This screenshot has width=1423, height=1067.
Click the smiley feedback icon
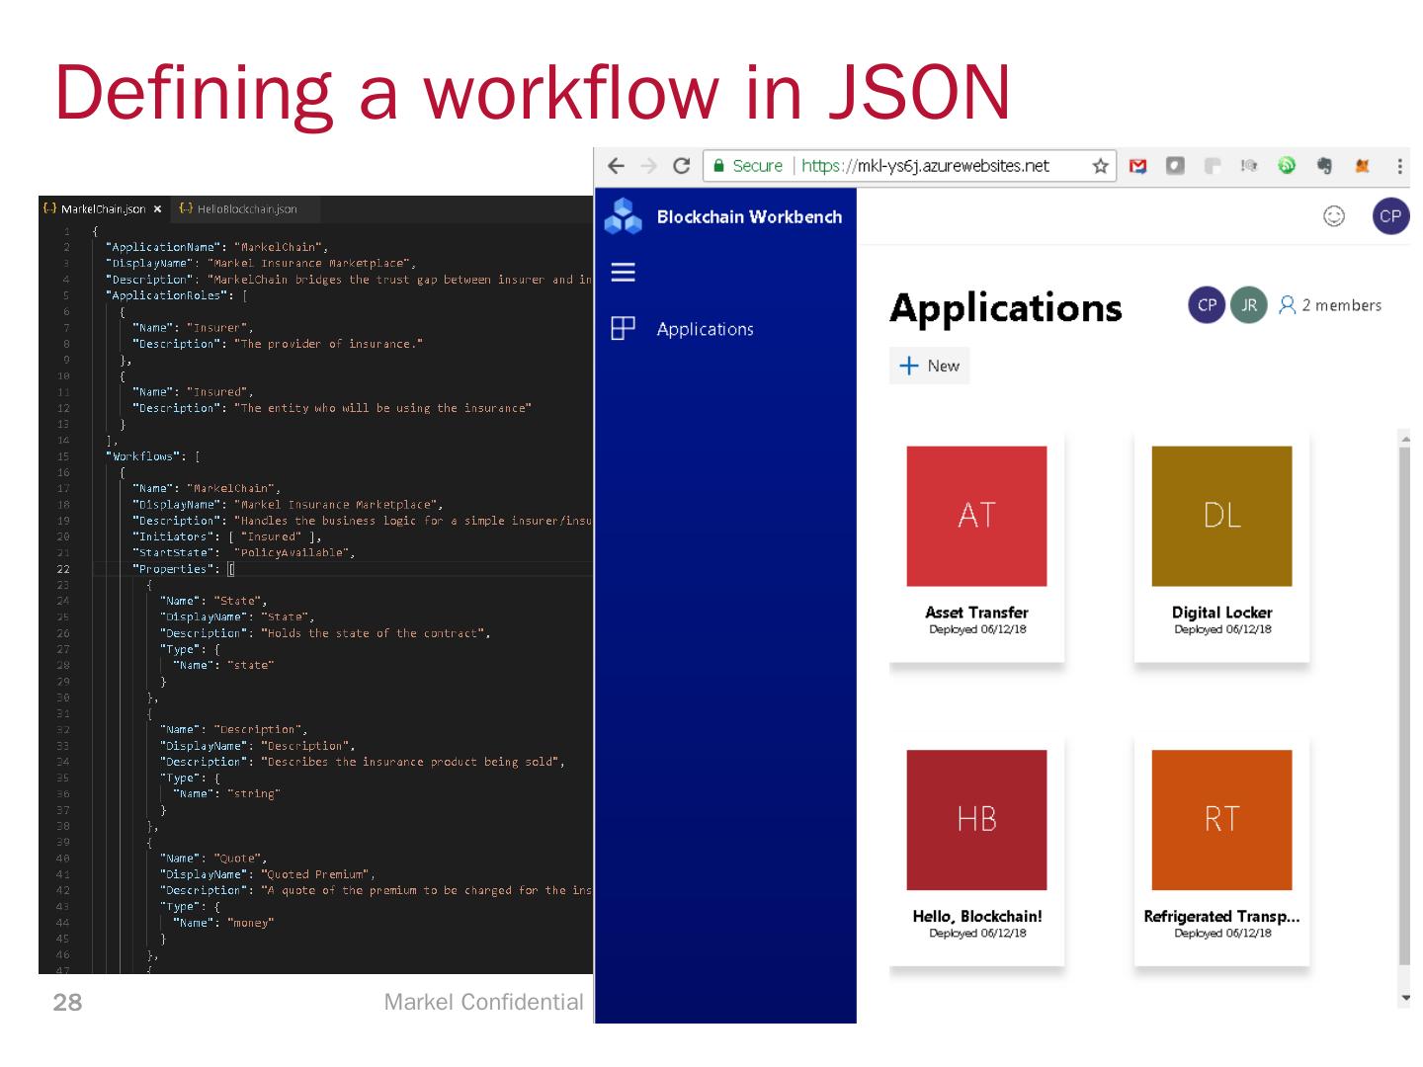1334,216
